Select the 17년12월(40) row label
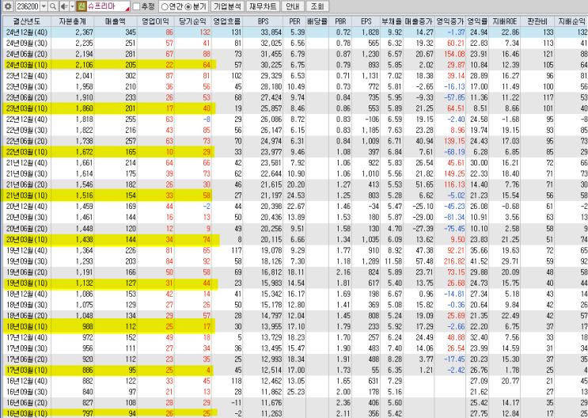Screen dimensions: 588x418 point(27,337)
